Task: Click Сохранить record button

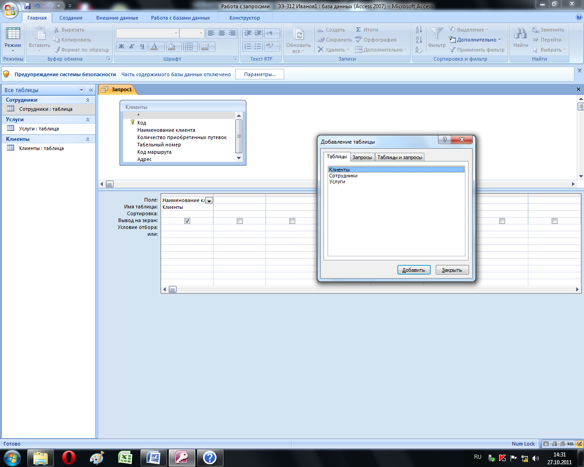Action: tap(334, 40)
